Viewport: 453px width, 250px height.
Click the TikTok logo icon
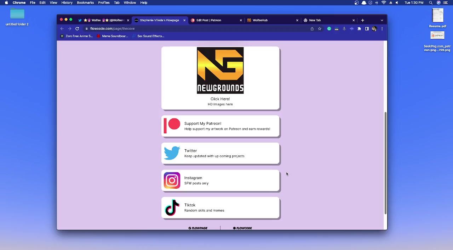point(172,207)
